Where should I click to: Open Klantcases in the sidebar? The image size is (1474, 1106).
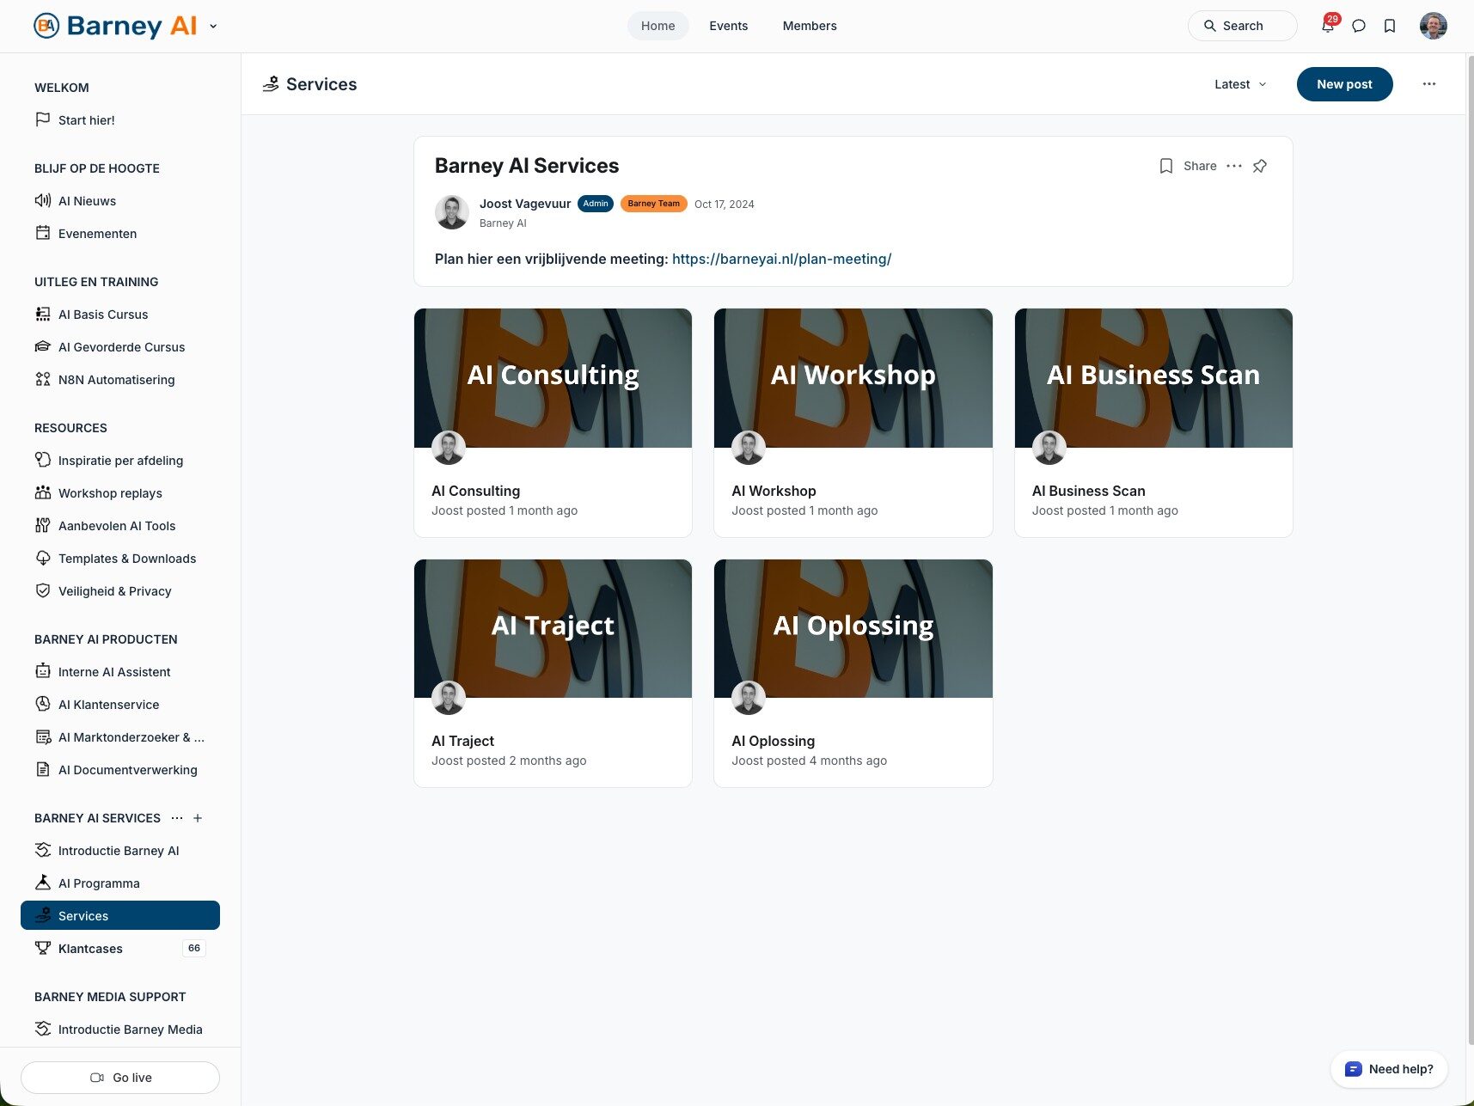pos(90,949)
